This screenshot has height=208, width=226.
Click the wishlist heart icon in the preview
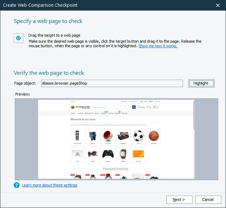pos(148,107)
